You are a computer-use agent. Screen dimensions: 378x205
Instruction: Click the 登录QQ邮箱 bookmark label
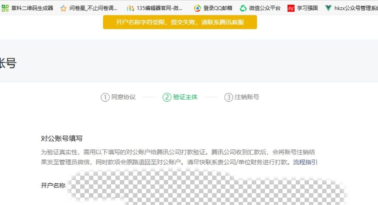pyautogui.click(x=218, y=8)
